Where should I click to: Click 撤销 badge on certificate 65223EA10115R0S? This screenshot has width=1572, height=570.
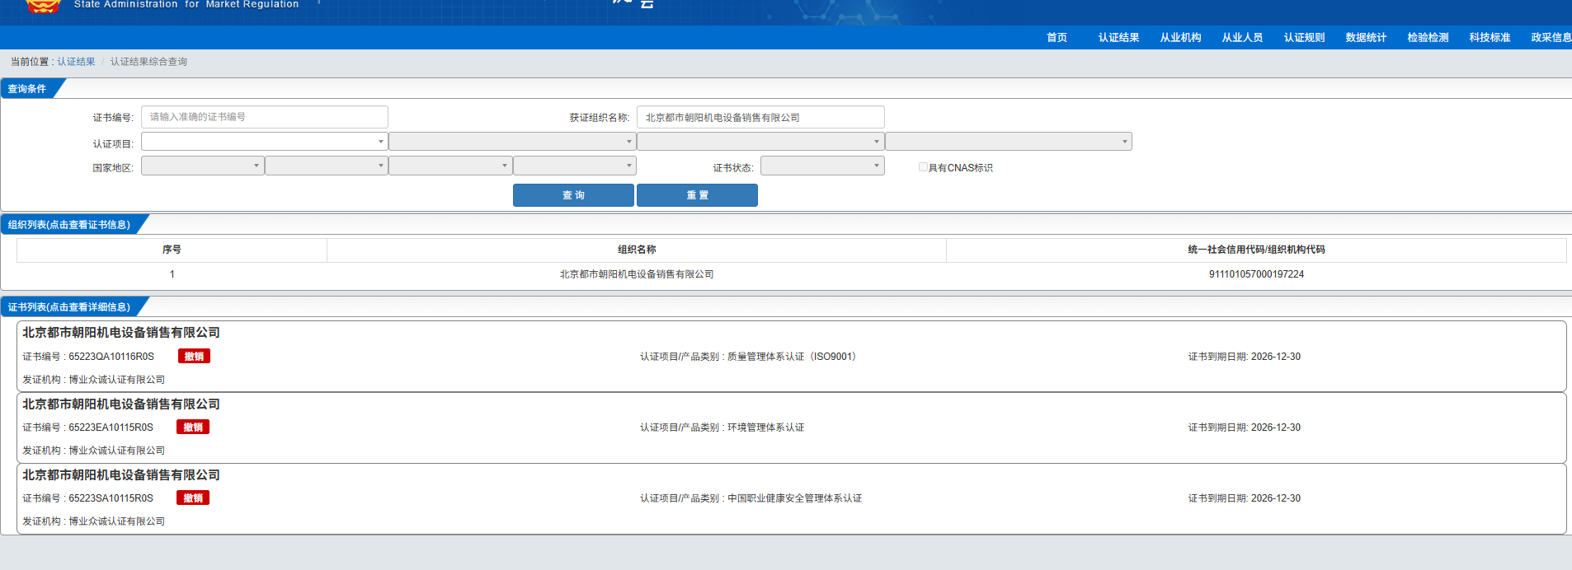193,427
